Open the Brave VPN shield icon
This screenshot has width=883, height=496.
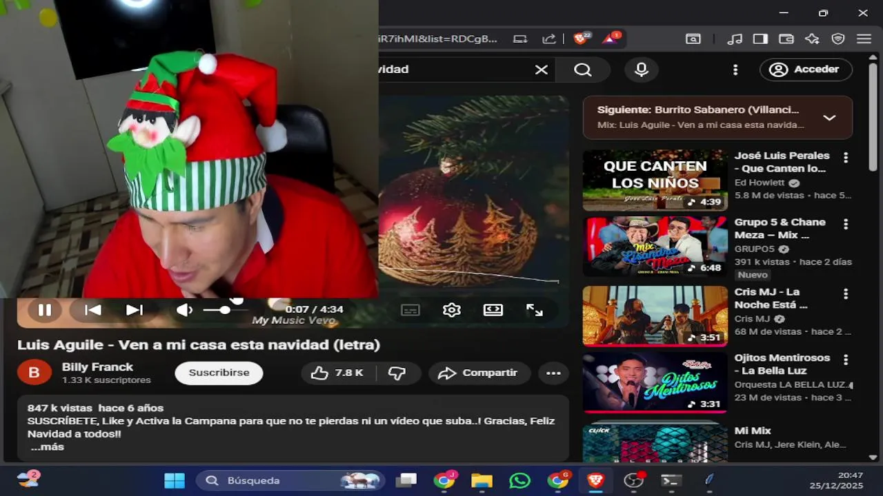coord(838,39)
